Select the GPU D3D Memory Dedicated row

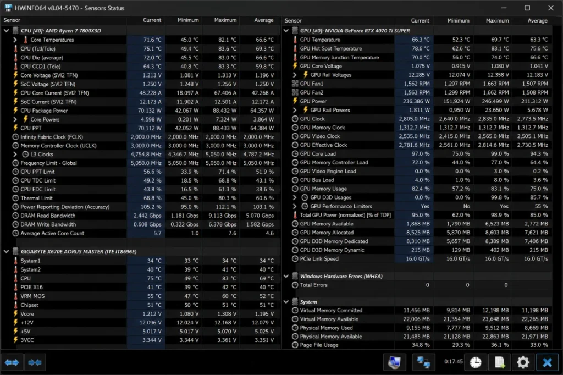[x=418, y=241]
